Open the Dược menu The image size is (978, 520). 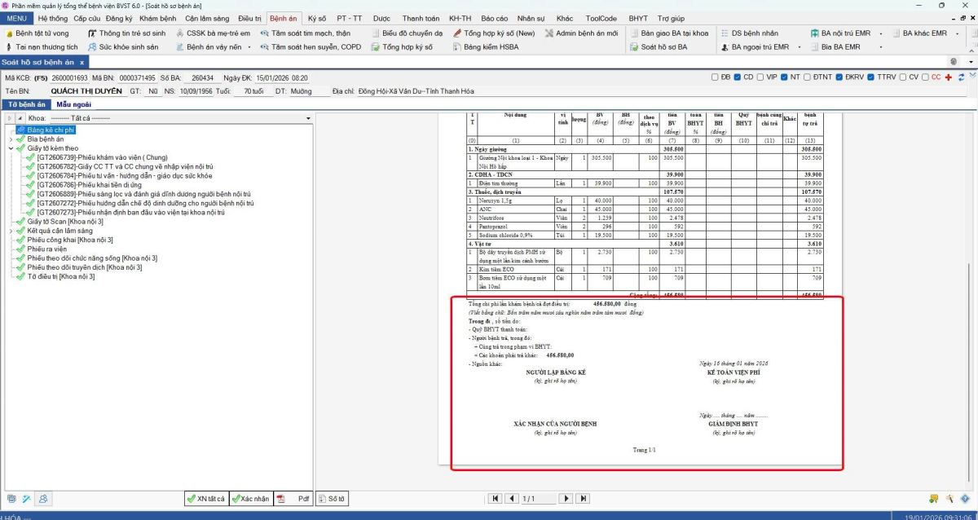pos(381,18)
